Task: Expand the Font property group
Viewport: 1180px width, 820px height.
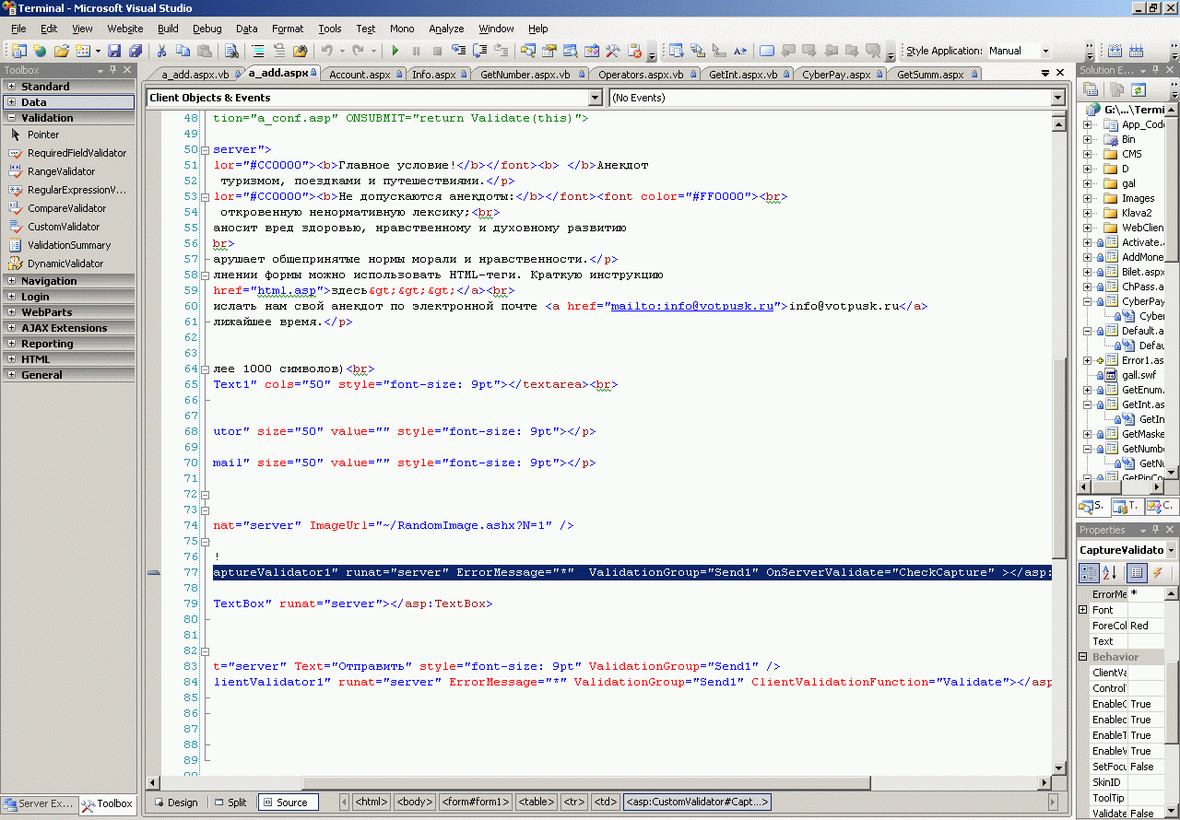Action: coord(1083,610)
